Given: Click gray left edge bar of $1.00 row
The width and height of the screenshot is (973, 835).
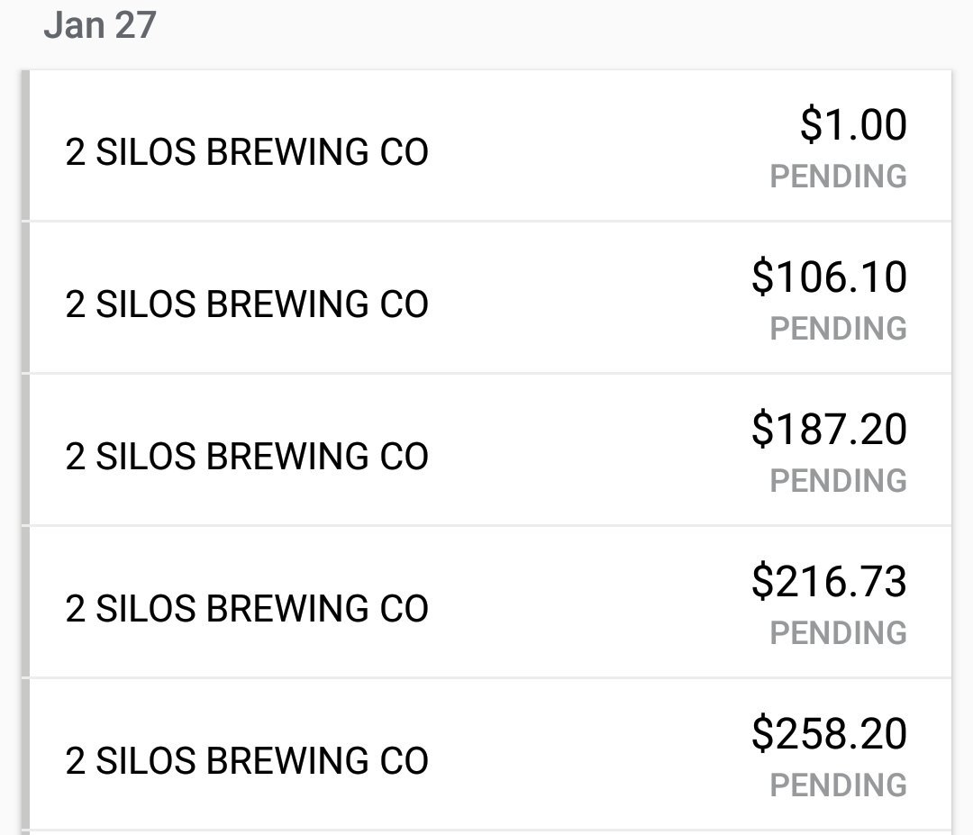Looking at the screenshot, I should [25, 146].
